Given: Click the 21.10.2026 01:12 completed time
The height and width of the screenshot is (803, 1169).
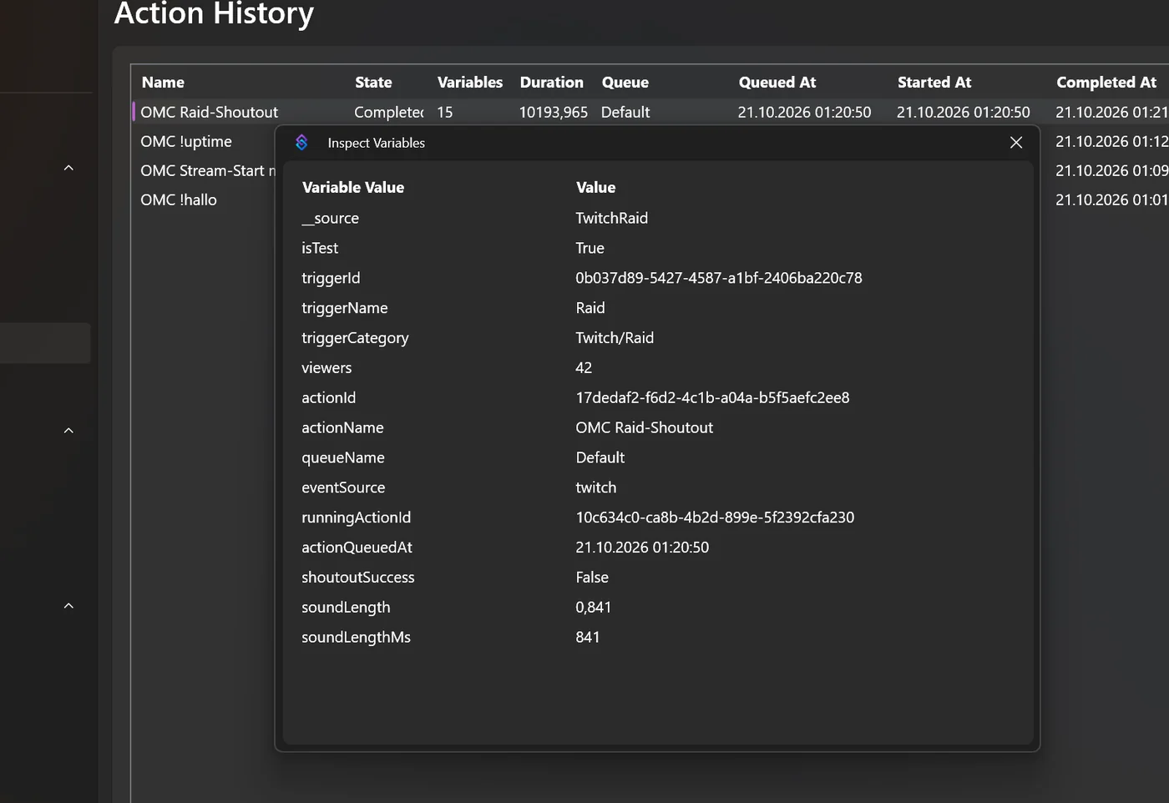Looking at the screenshot, I should click(x=1111, y=141).
